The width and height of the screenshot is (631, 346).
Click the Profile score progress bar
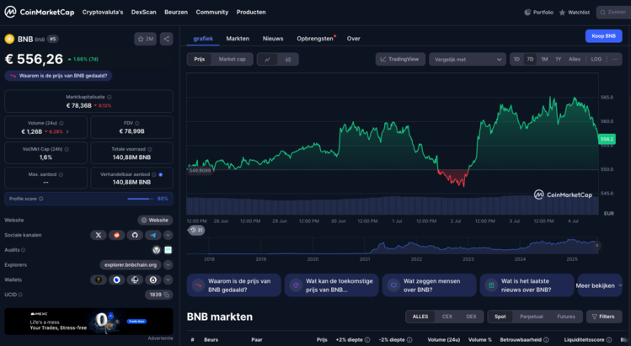(141, 199)
